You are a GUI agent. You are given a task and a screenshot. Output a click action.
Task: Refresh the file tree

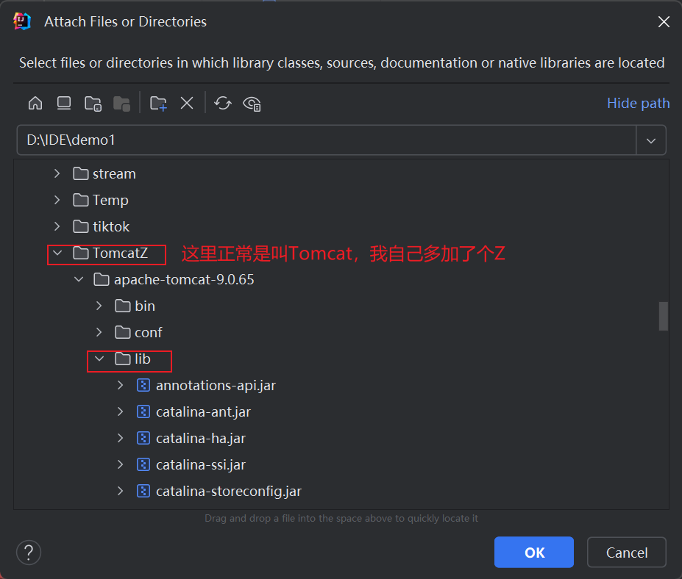point(223,104)
